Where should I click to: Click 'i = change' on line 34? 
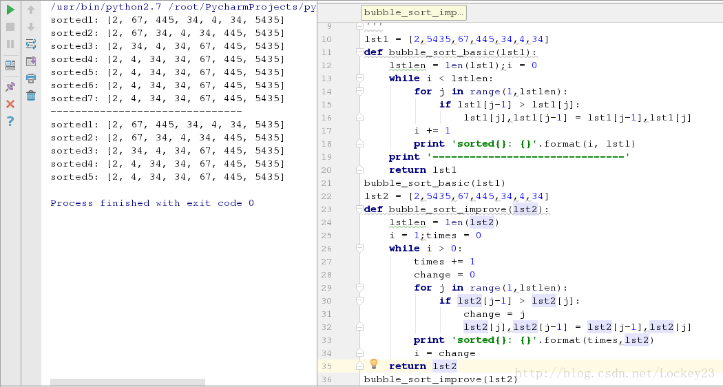pos(445,353)
